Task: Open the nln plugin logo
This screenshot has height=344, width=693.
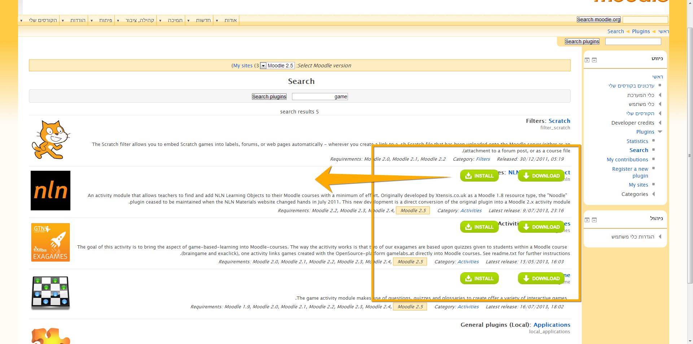Action: (51, 191)
